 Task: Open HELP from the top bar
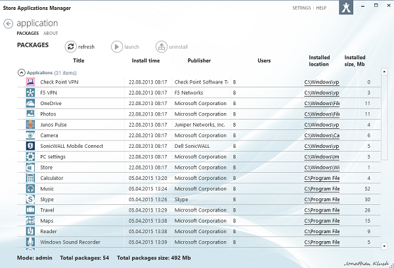click(321, 8)
